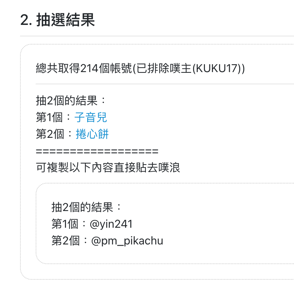This screenshot has width=294, height=292.
Task: Click the @pm_pikachu username text
Action: pos(127,241)
